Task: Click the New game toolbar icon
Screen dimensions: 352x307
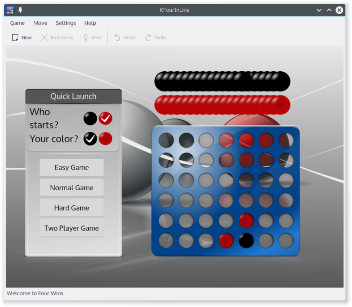Action: click(x=15, y=37)
